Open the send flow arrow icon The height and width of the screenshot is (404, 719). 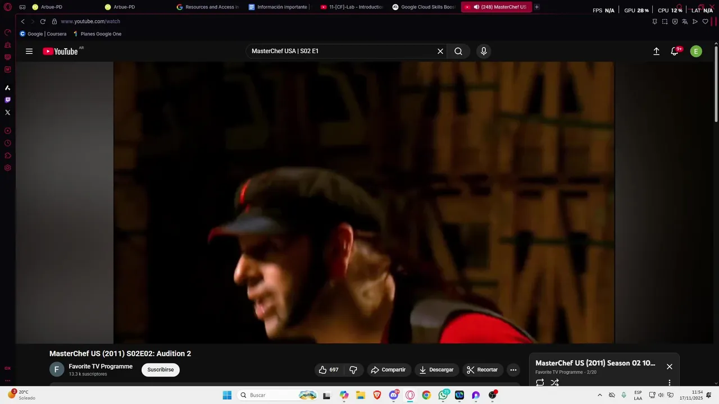pyautogui.click(x=695, y=21)
